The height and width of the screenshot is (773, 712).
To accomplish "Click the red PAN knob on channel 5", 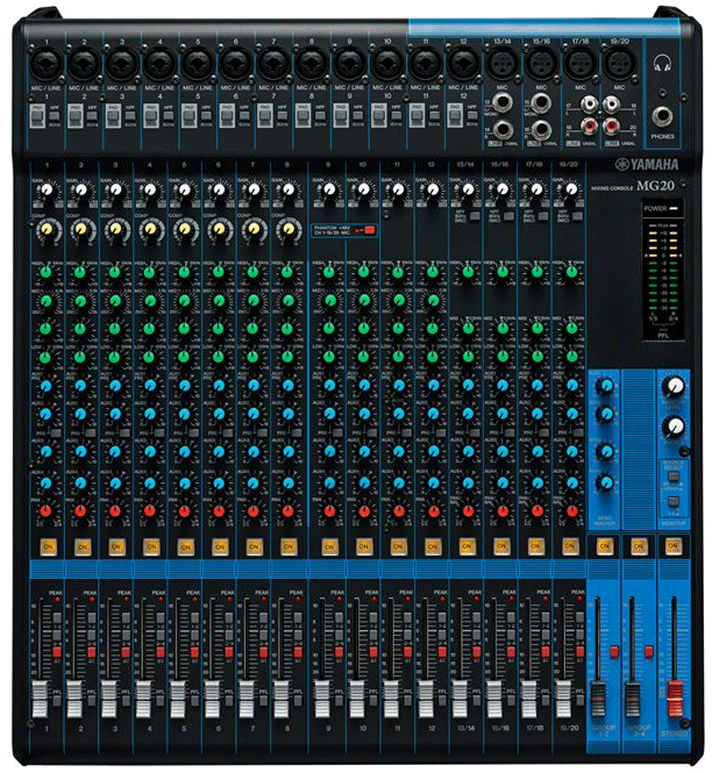I will click(x=184, y=511).
